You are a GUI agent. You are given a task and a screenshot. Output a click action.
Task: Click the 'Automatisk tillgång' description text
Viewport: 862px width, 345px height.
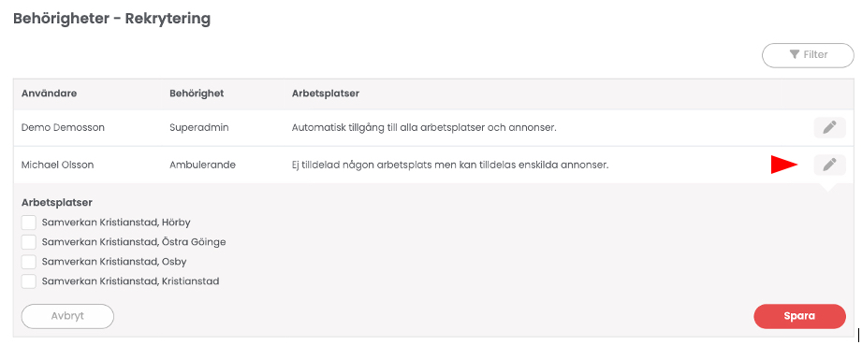coord(424,128)
